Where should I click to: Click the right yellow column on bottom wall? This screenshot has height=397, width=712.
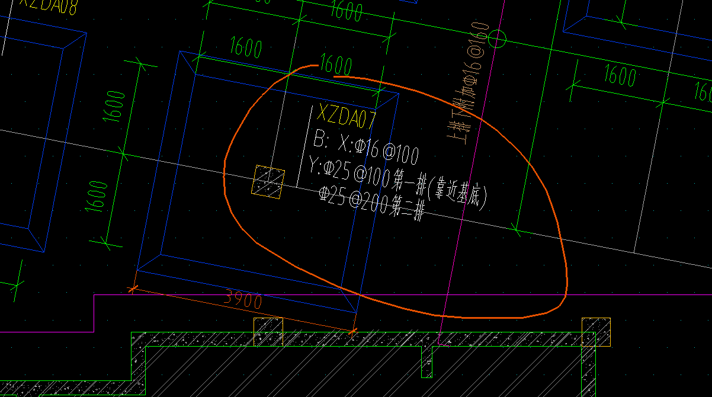[x=596, y=332]
